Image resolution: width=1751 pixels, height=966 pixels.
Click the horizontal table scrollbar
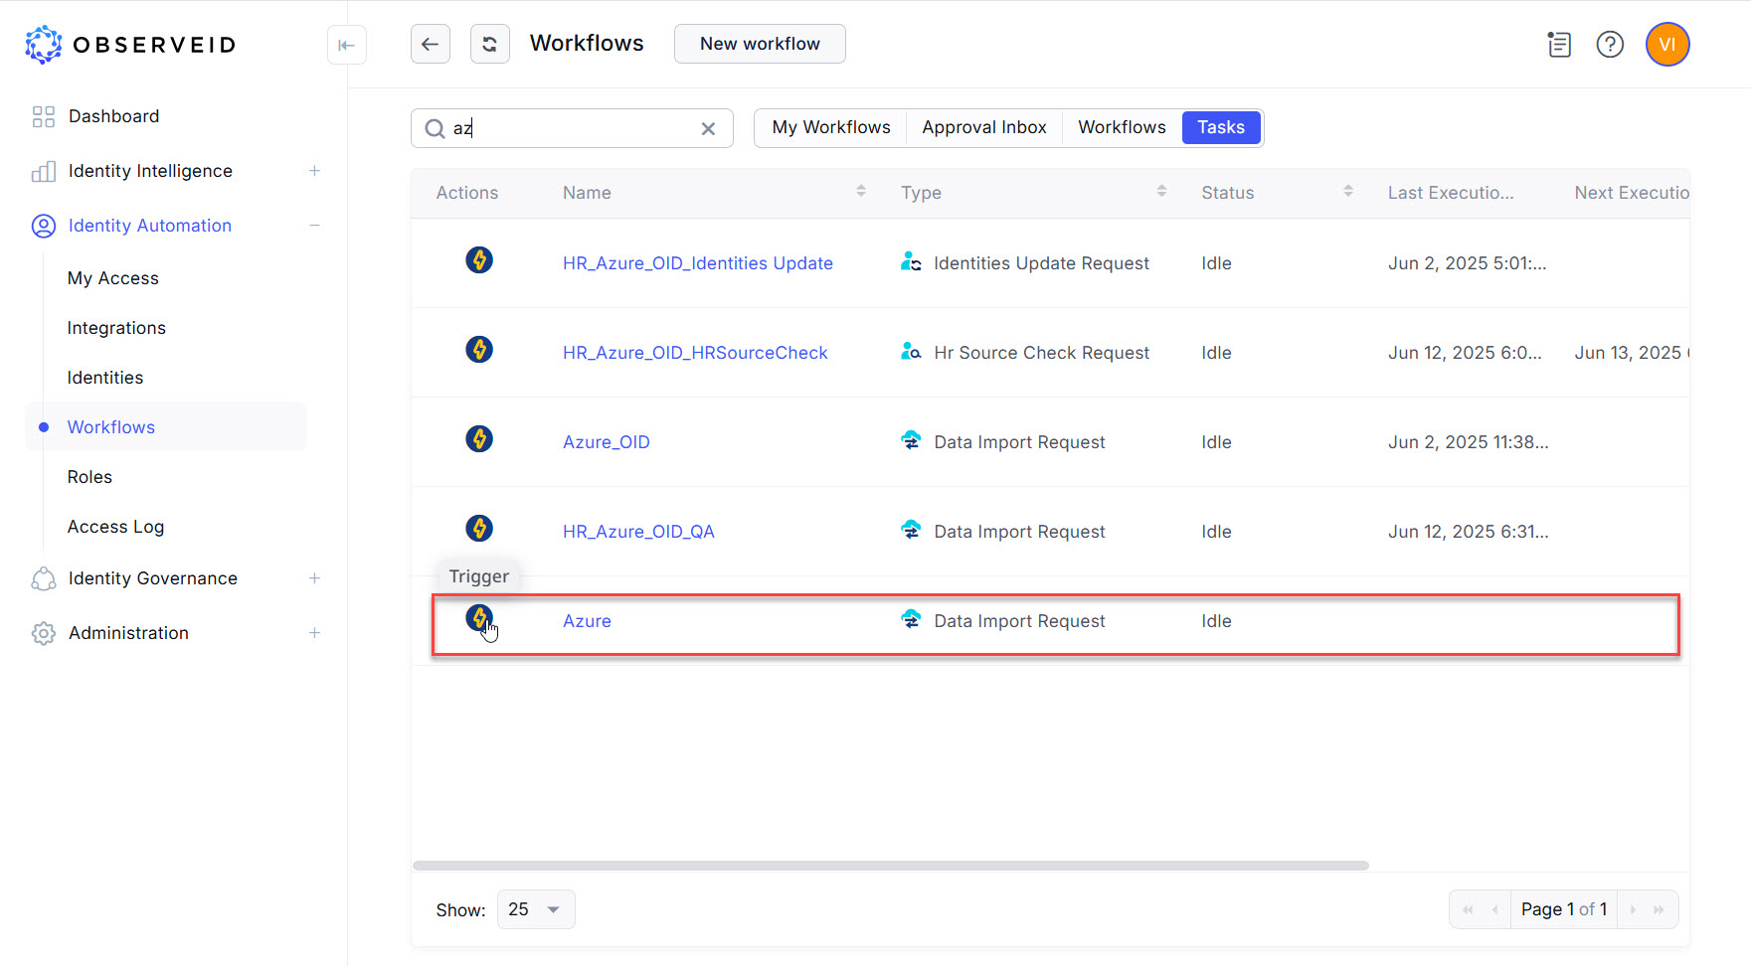coord(890,866)
